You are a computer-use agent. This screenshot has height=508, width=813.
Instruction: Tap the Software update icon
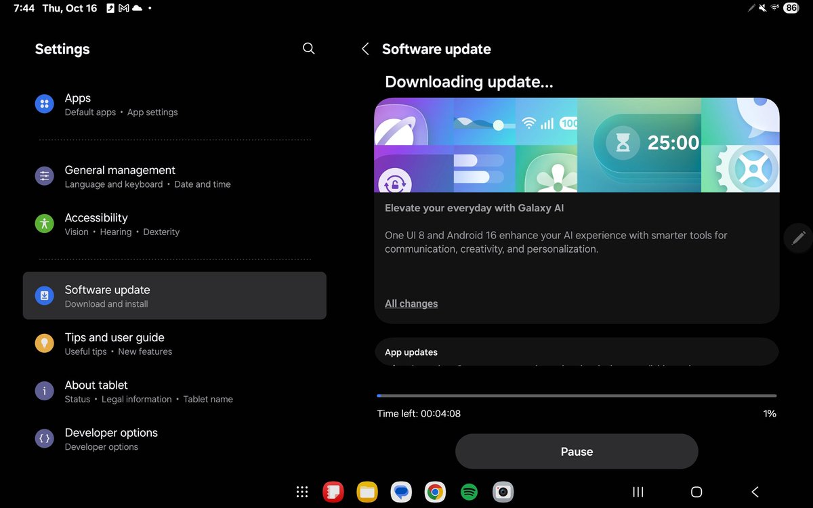click(44, 295)
